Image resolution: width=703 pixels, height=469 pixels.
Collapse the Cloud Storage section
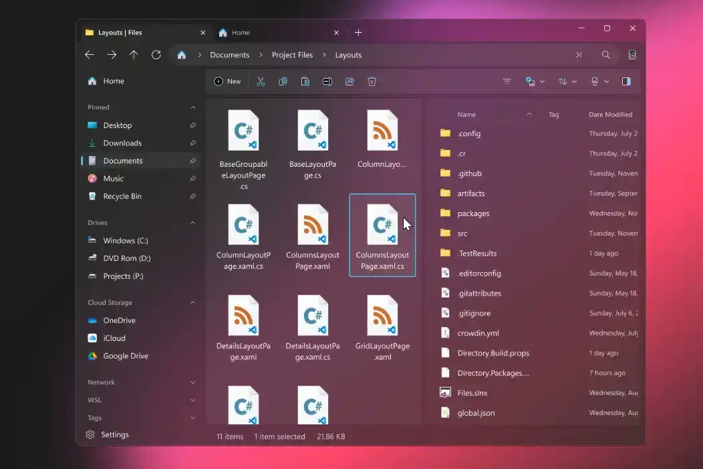(x=192, y=302)
